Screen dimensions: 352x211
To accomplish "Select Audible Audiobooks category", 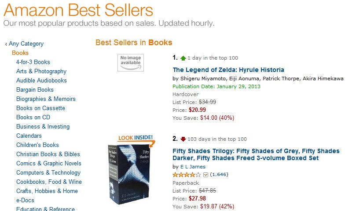I will coord(41,80).
